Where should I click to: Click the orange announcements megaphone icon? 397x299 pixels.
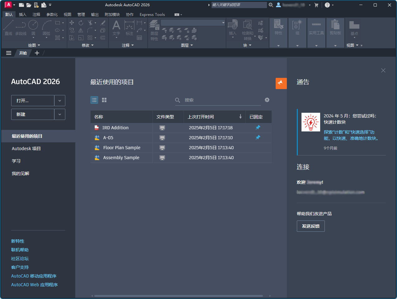(281, 83)
